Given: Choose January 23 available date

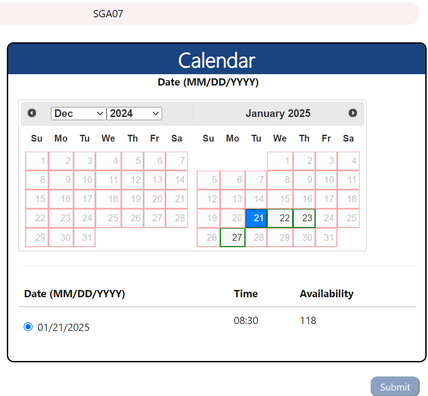Looking at the screenshot, I should [304, 218].
